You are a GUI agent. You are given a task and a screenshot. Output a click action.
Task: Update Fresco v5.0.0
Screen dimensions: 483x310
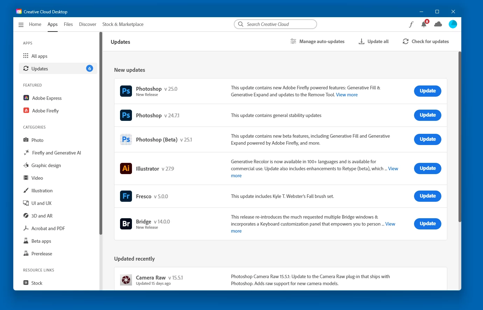(428, 196)
